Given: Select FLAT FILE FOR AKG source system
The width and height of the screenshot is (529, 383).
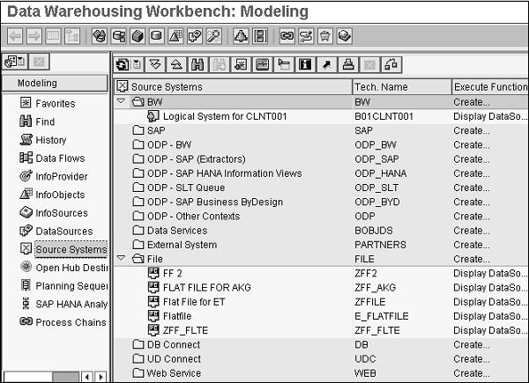Looking at the screenshot, I should tap(207, 287).
